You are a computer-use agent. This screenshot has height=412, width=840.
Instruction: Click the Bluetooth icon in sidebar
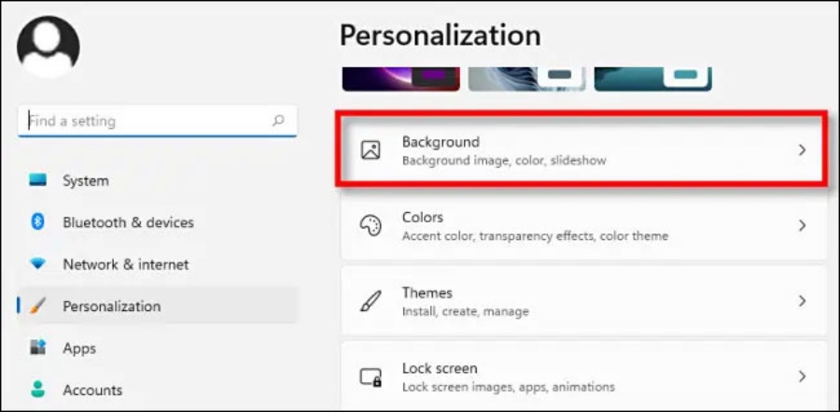(37, 222)
